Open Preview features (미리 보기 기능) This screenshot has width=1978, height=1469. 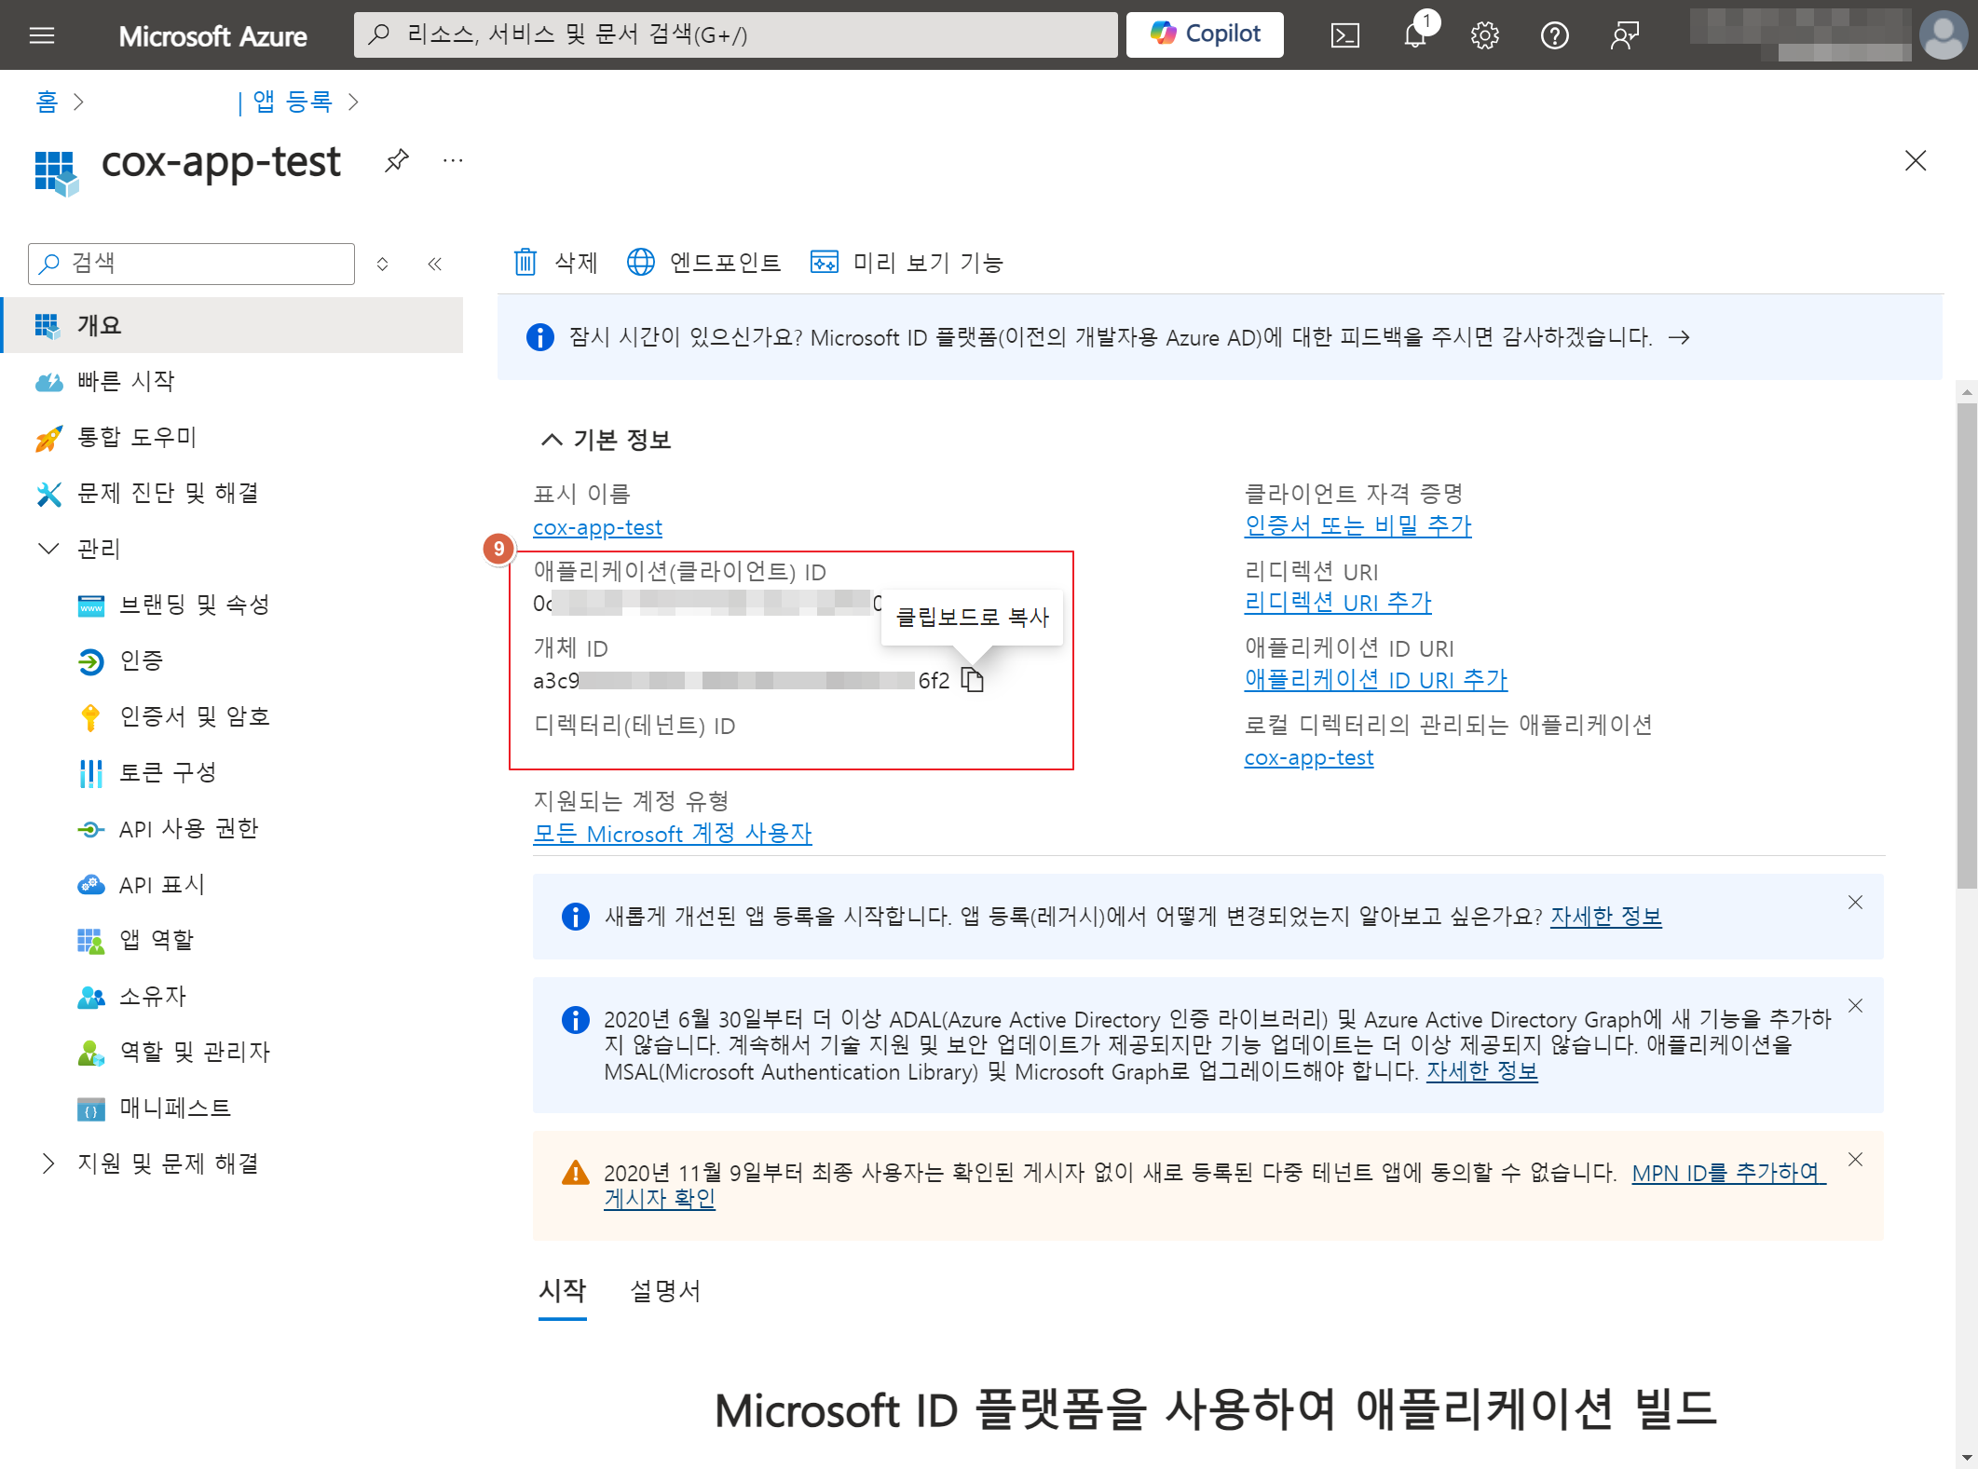pyautogui.click(x=907, y=263)
